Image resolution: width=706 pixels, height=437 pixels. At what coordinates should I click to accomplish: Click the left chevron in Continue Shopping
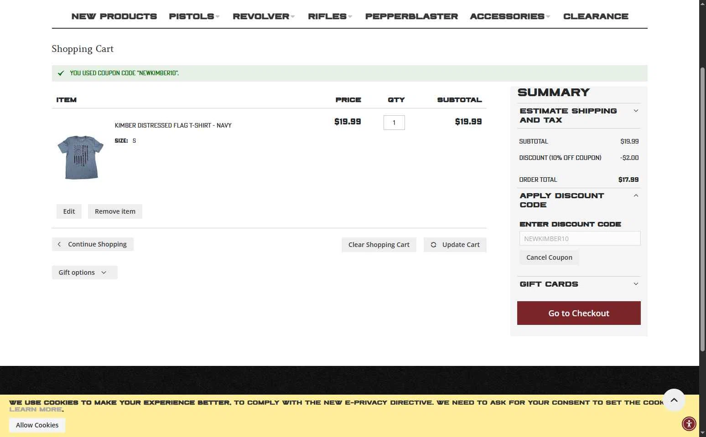pyautogui.click(x=59, y=244)
